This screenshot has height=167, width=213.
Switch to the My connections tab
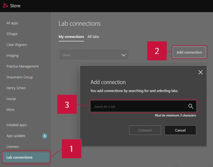71,37
